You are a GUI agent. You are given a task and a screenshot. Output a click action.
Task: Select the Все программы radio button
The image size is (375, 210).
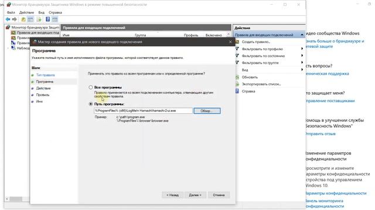pyautogui.click(x=91, y=87)
